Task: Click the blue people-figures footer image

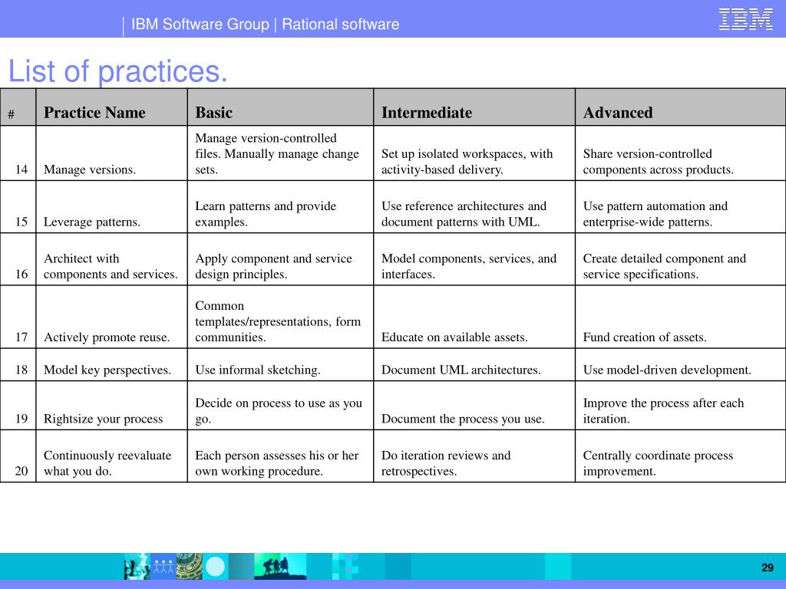Action: (163, 567)
